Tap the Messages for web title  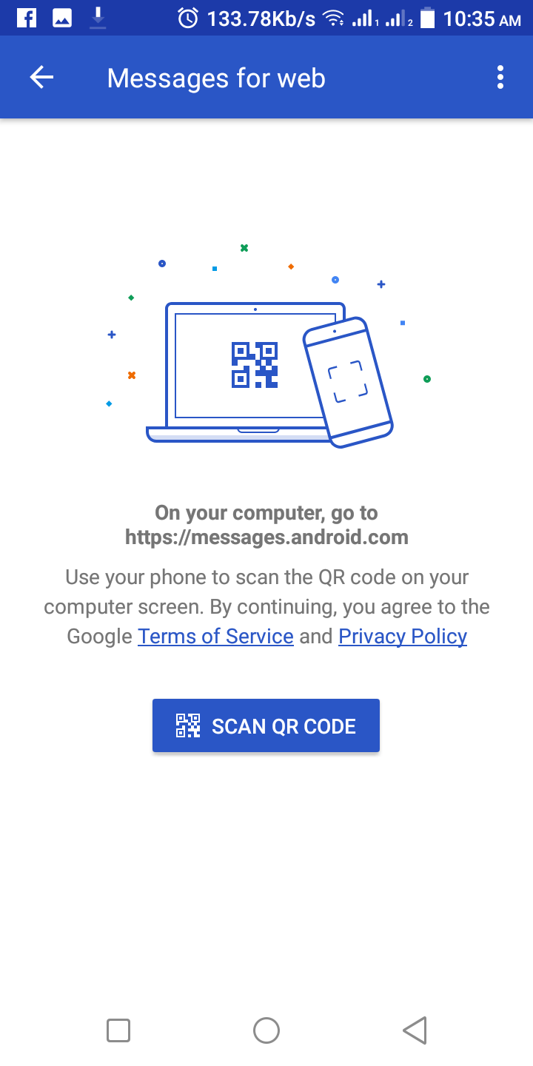216,78
